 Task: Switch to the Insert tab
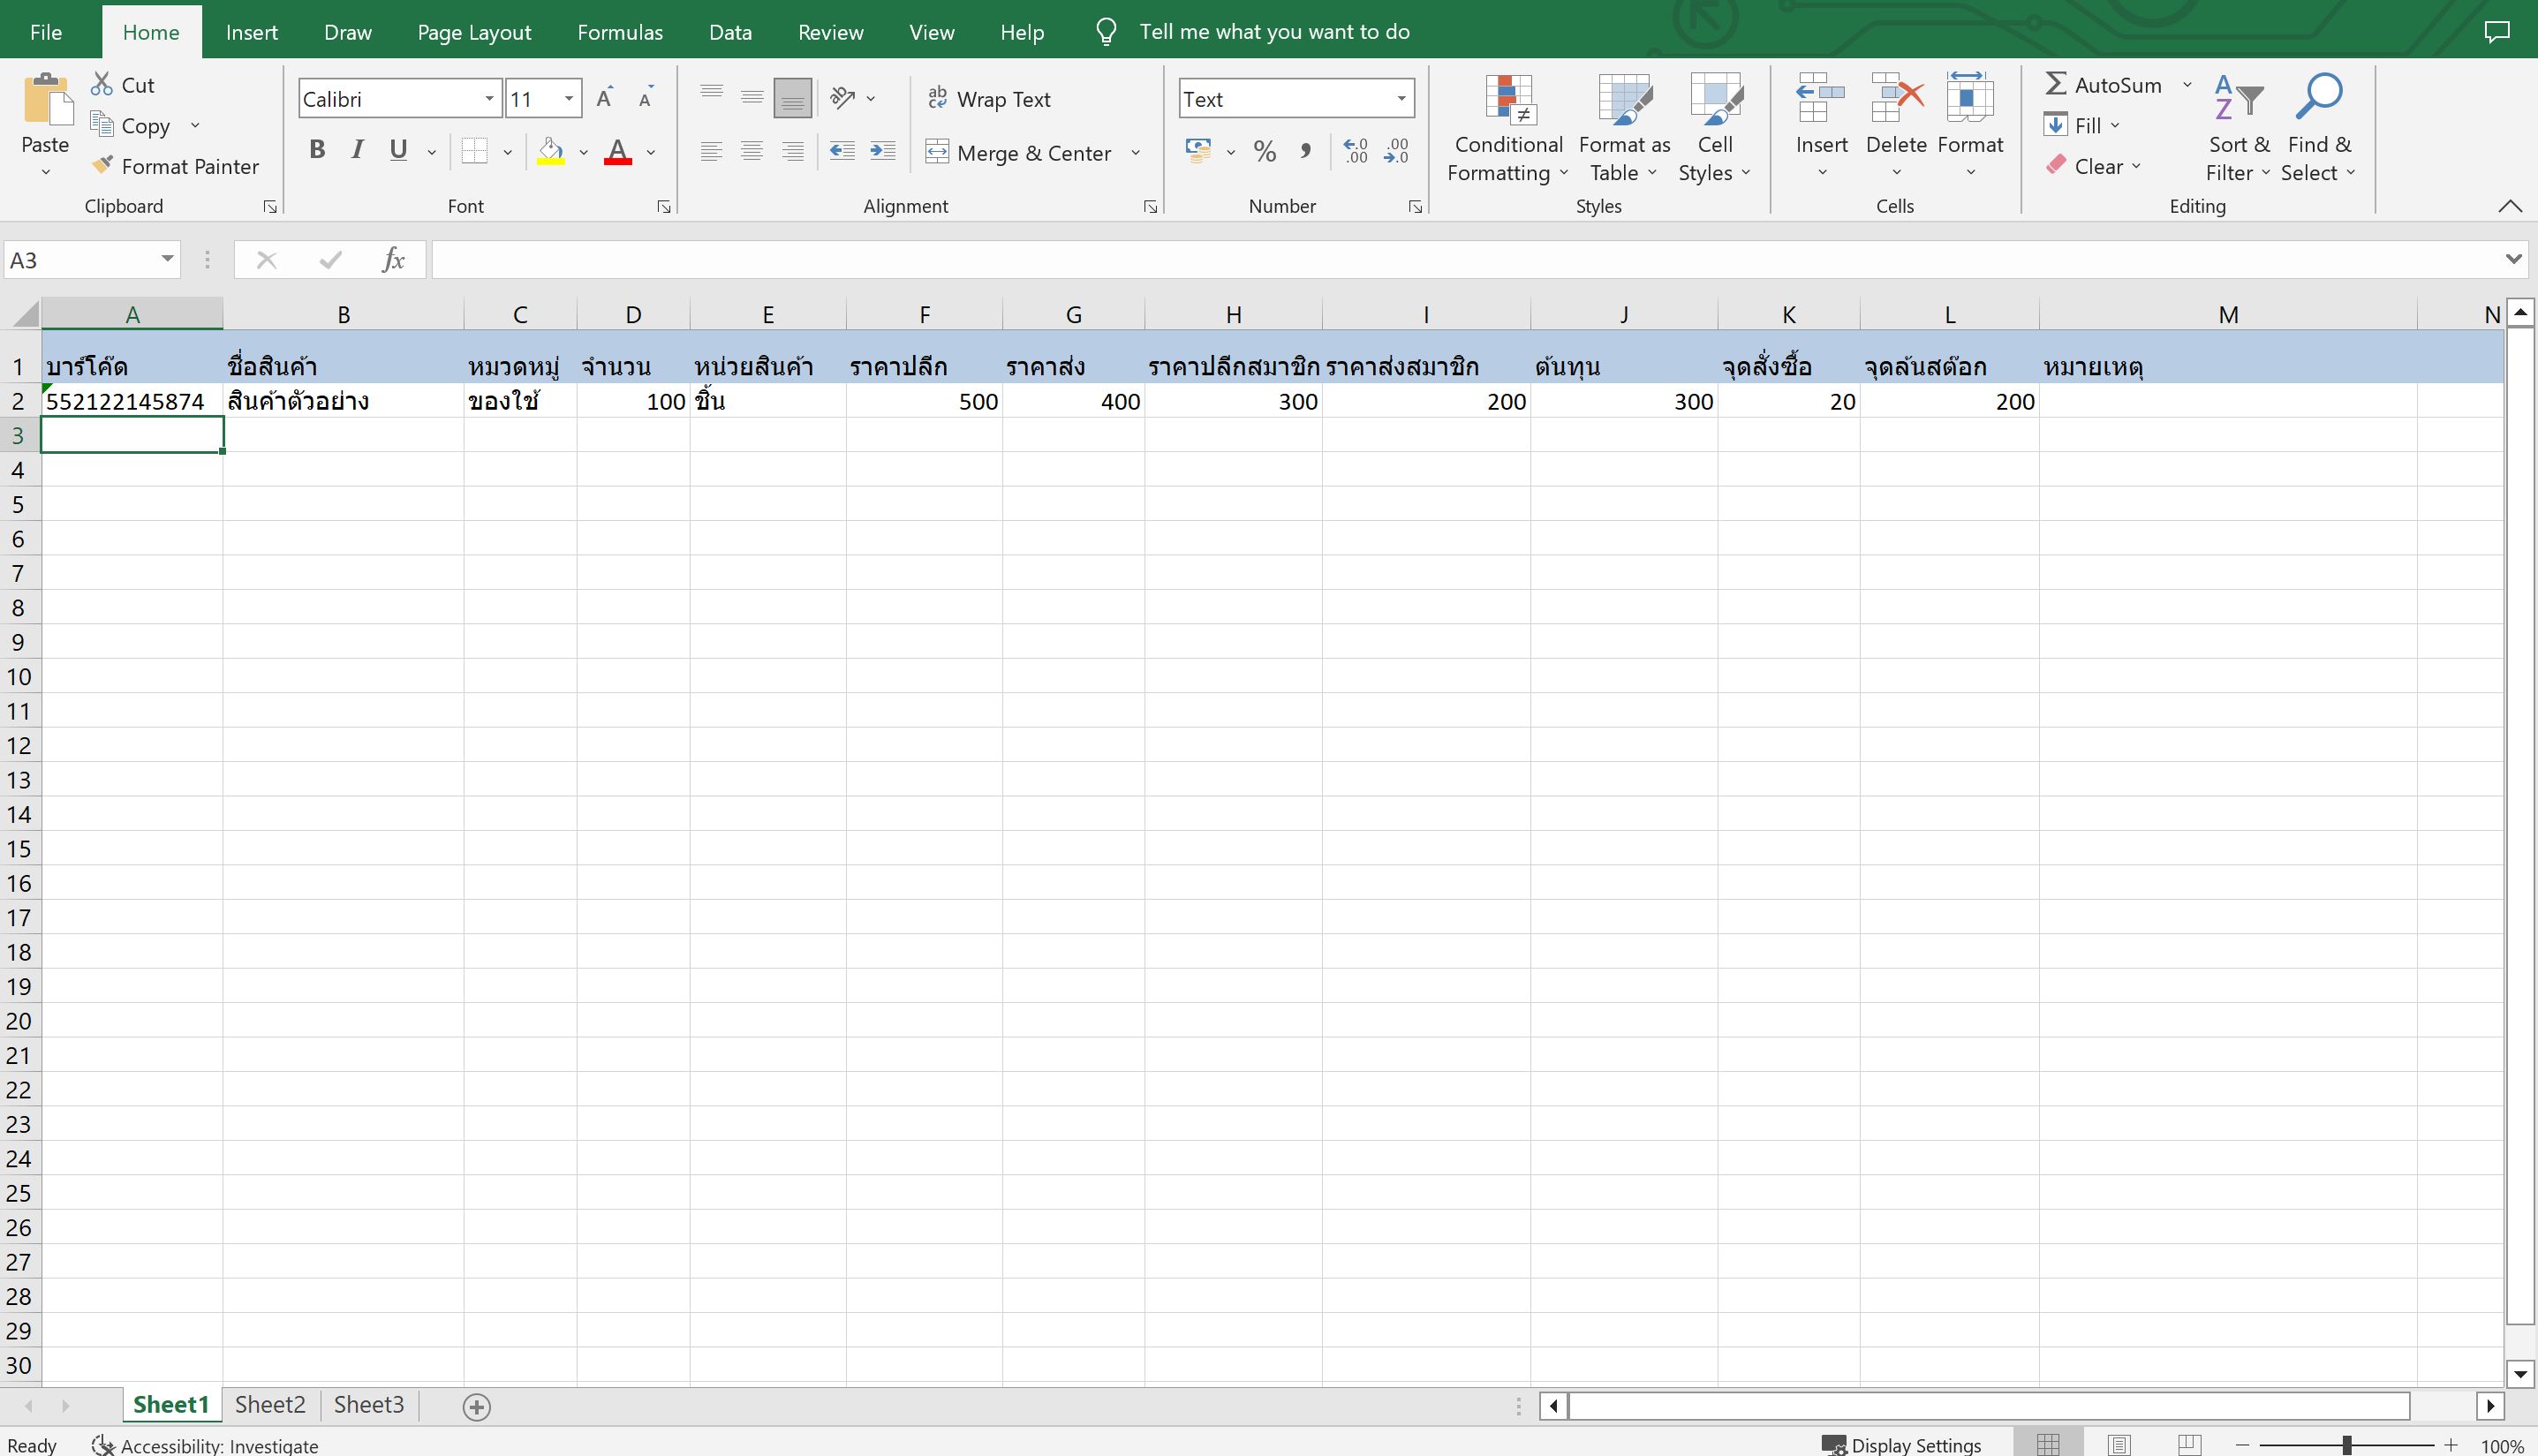(252, 32)
